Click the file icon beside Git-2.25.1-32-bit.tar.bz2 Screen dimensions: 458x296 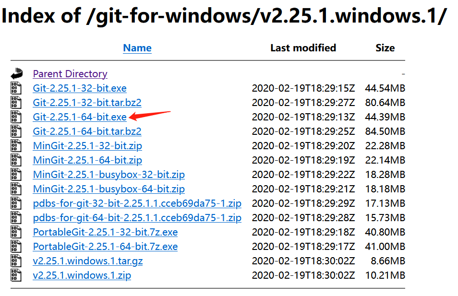16,103
